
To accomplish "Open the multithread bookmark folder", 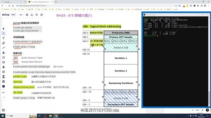I will [x=136, y=9].
